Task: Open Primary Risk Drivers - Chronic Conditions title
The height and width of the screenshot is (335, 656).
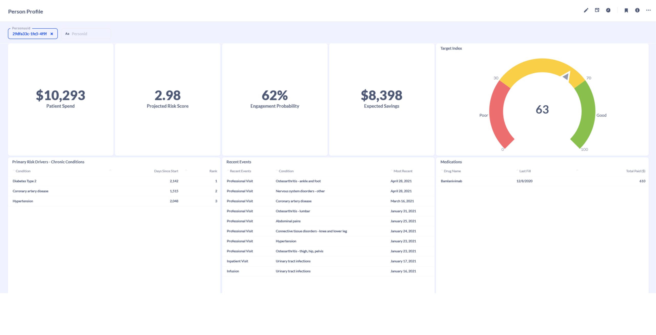Action: [48, 162]
